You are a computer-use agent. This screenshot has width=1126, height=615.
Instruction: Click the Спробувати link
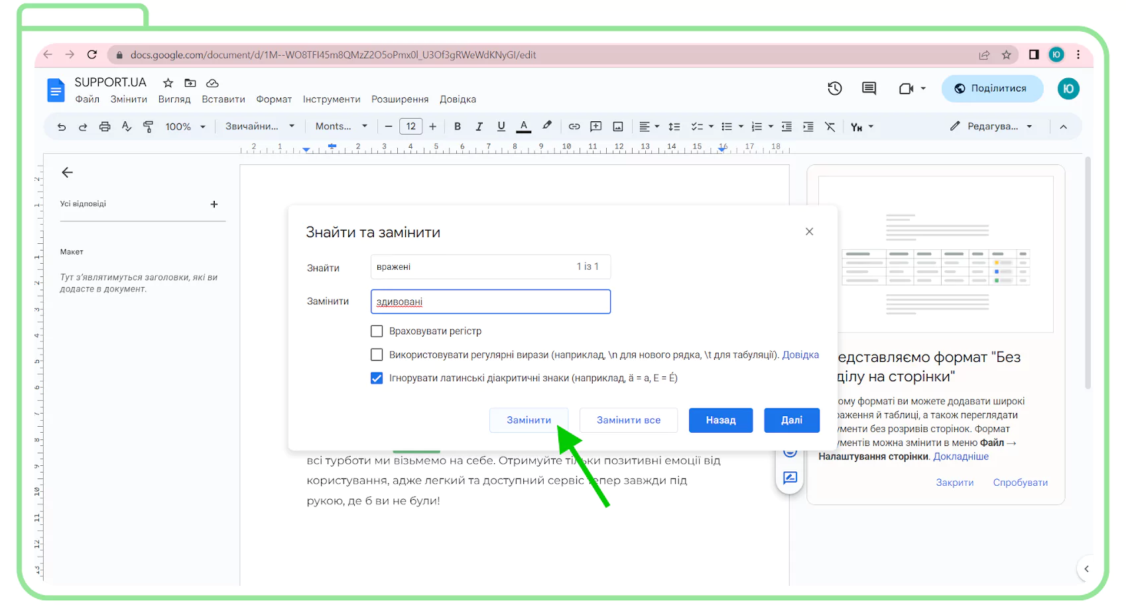point(1021,482)
